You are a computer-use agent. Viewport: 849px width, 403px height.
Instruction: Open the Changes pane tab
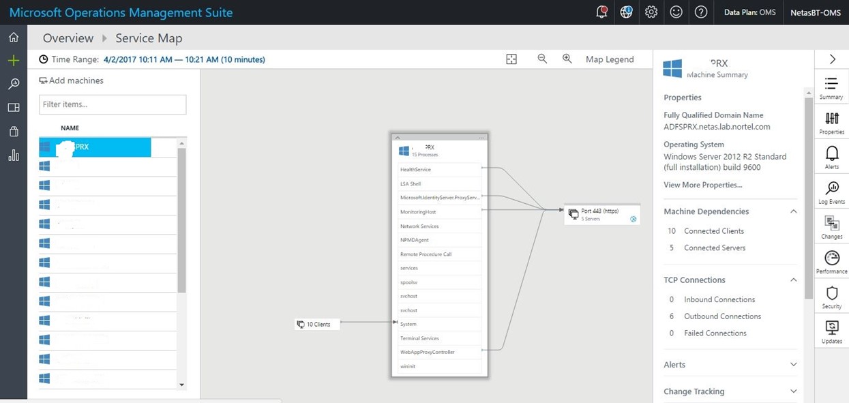click(831, 227)
